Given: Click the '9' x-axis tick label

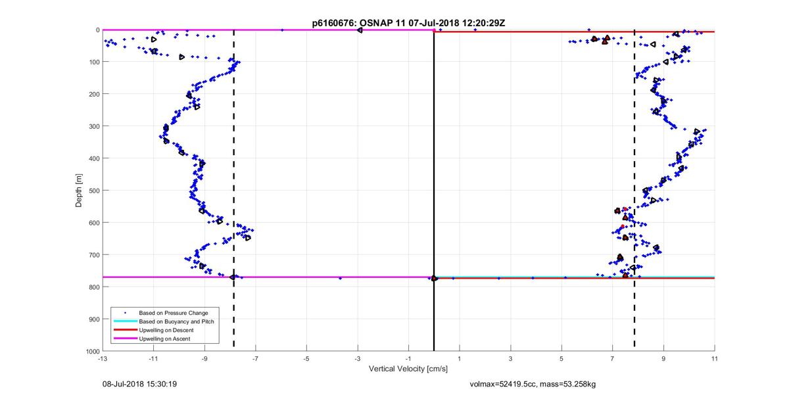Looking at the screenshot, I should point(663,359).
